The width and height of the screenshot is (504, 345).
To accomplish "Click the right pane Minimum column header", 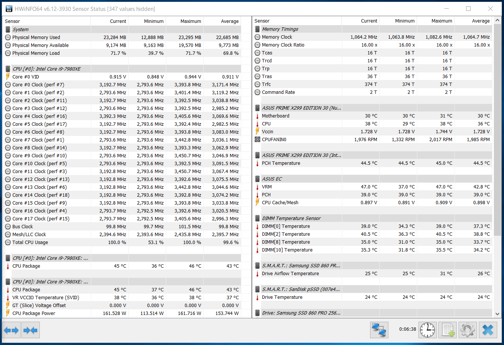I will pyautogui.click(x=398, y=21).
